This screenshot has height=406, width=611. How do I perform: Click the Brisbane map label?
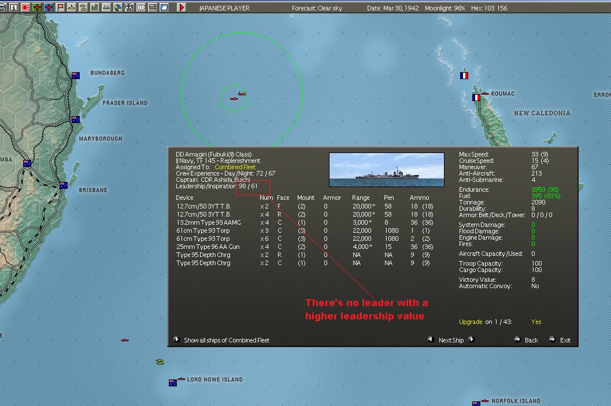click(92, 190)
